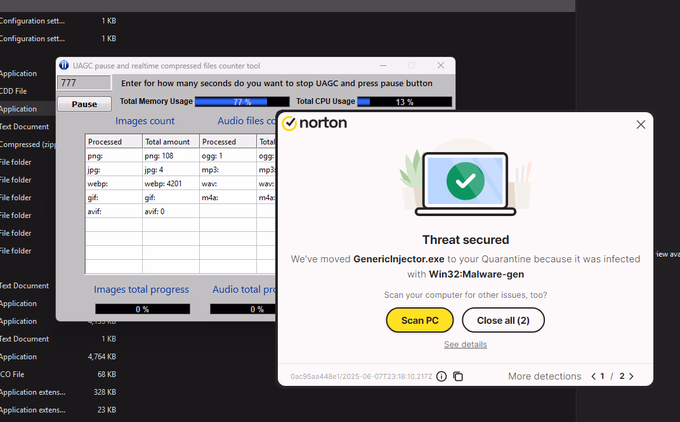
Task: Open the See details link
Action: click(x=466, y=345)
